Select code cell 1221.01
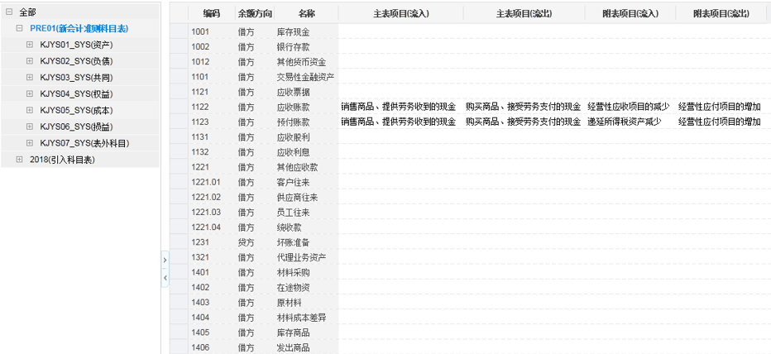This screenshot has width=771, height=354. coord(212,182)
